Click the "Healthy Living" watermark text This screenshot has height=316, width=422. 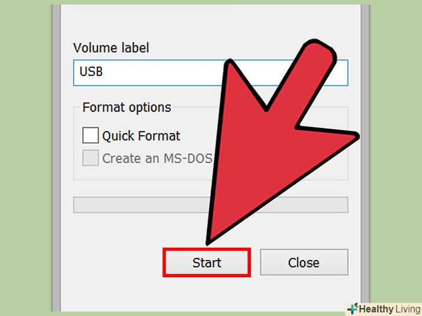click(x=390, y=309)
